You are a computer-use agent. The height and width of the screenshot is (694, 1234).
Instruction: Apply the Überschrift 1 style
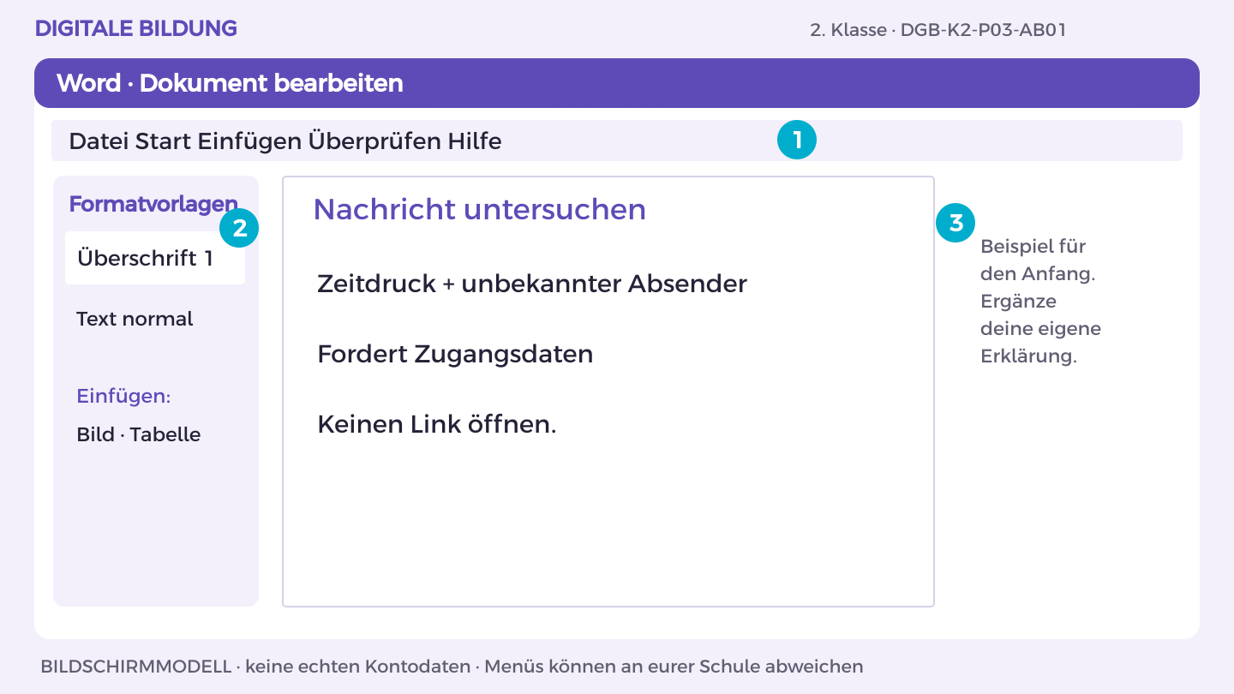[x=155, y=258]
